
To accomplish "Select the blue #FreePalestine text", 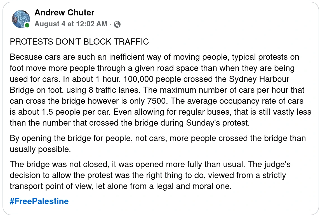I will [39, 201].
